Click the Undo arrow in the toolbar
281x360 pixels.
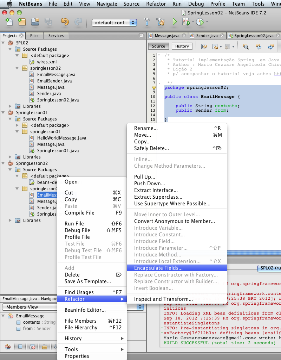click(x=65, y=22)
